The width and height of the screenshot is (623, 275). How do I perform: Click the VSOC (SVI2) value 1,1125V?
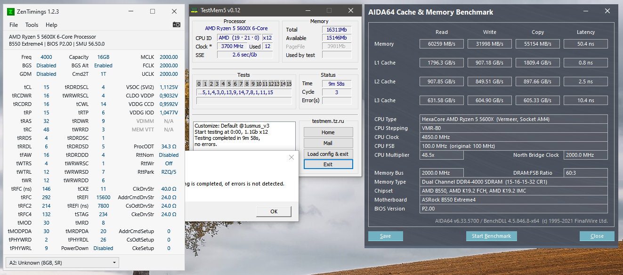coord(168,87)
